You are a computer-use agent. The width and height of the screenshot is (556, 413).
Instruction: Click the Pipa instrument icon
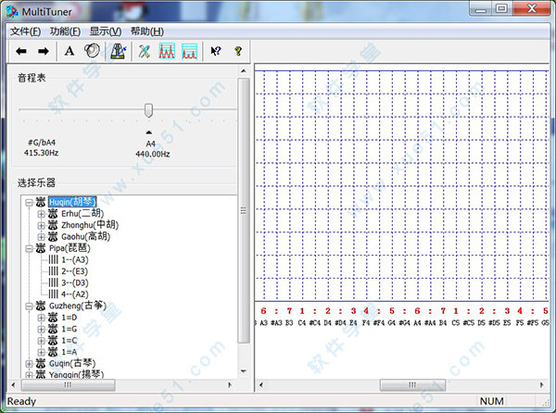pos(41,248)
